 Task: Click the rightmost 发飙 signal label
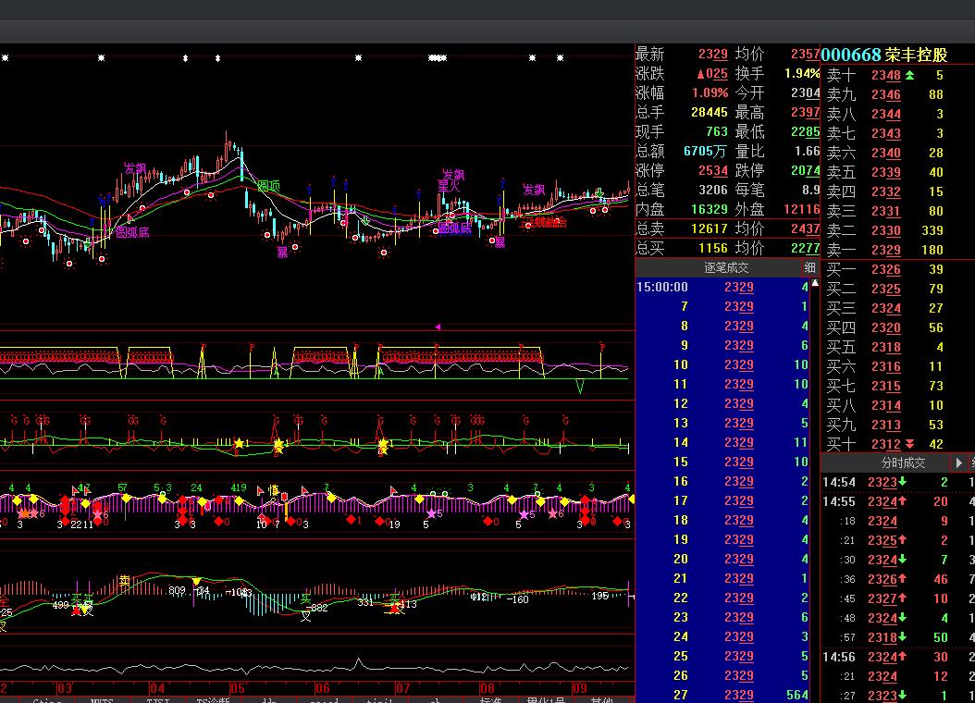[534, 190]
